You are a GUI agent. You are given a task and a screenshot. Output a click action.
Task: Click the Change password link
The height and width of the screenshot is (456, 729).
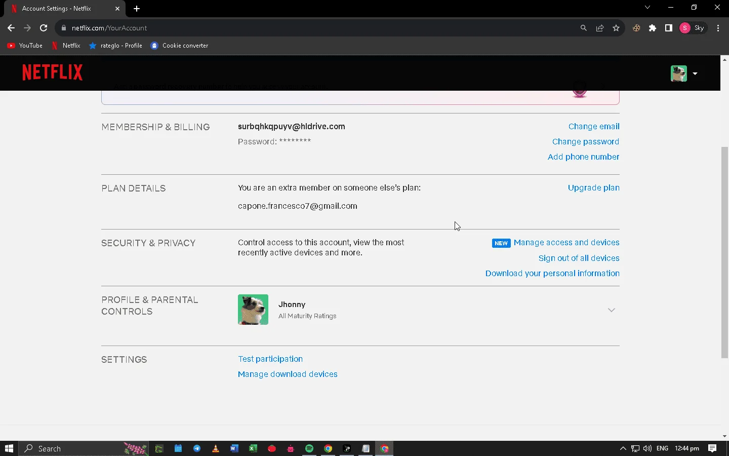[x=586, y=142]
